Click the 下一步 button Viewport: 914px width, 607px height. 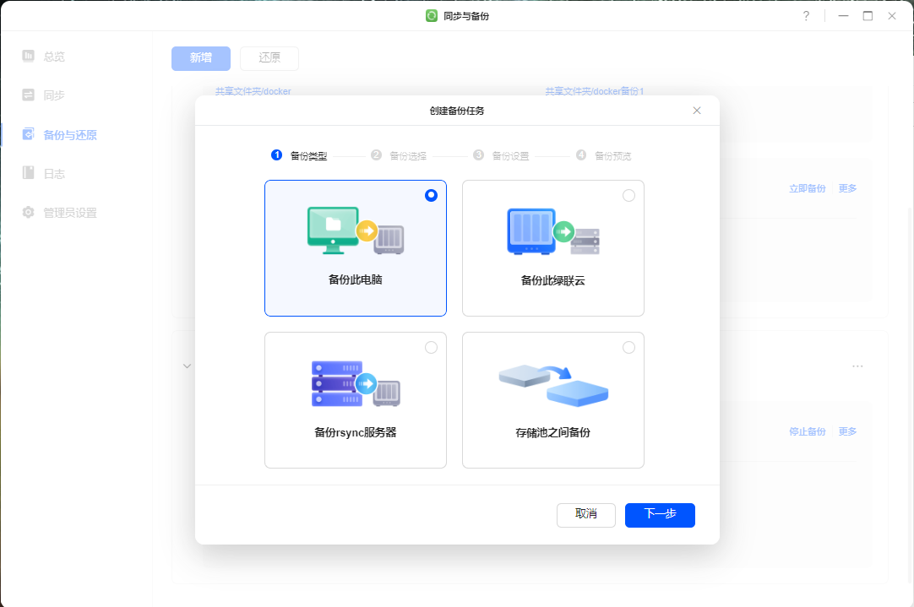coord(660,514)
